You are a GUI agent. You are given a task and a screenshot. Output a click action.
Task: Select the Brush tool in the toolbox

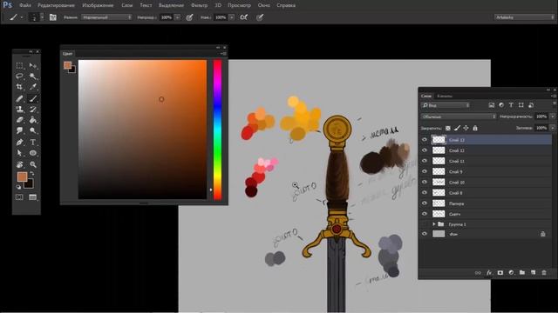(x=33, y=98)
